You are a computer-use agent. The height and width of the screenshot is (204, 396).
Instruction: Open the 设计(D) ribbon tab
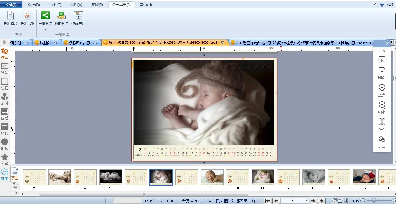(34, 5)
